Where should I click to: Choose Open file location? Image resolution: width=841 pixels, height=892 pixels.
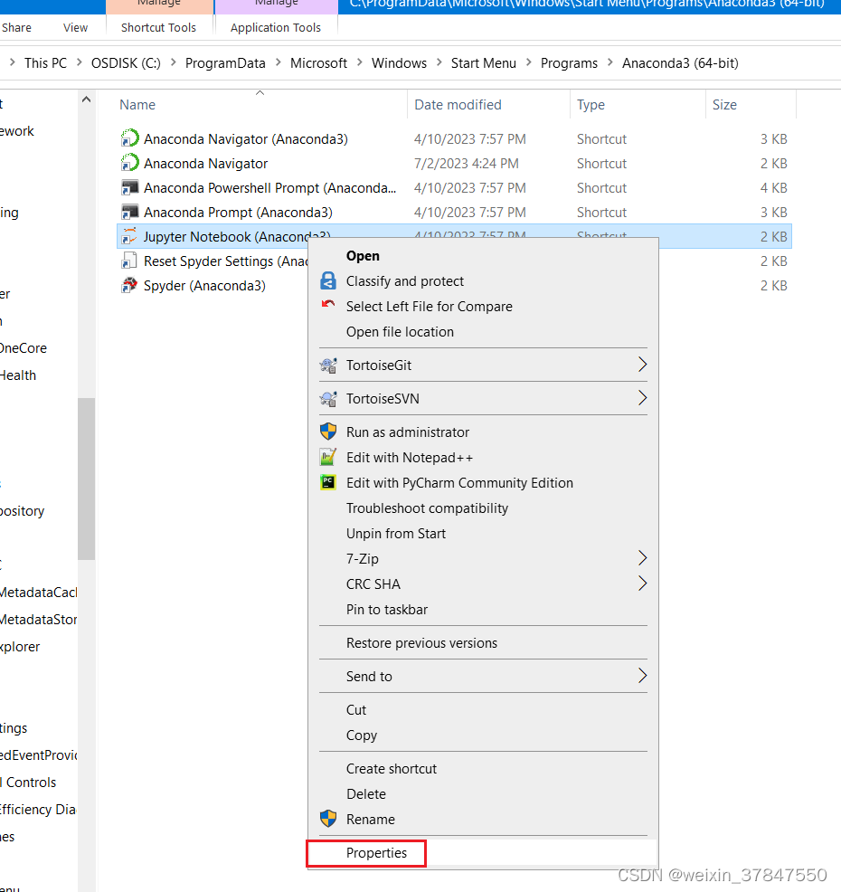(400, 332)
